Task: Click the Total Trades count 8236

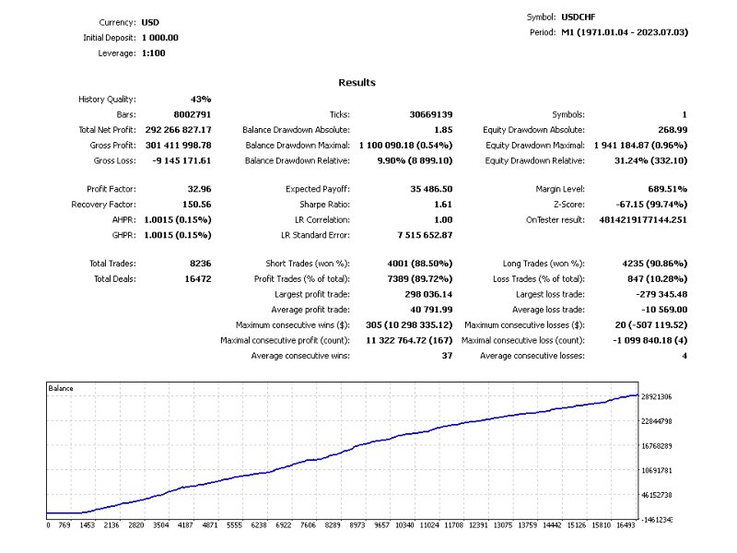Action: pyautogui.click(x=200, y=264)
